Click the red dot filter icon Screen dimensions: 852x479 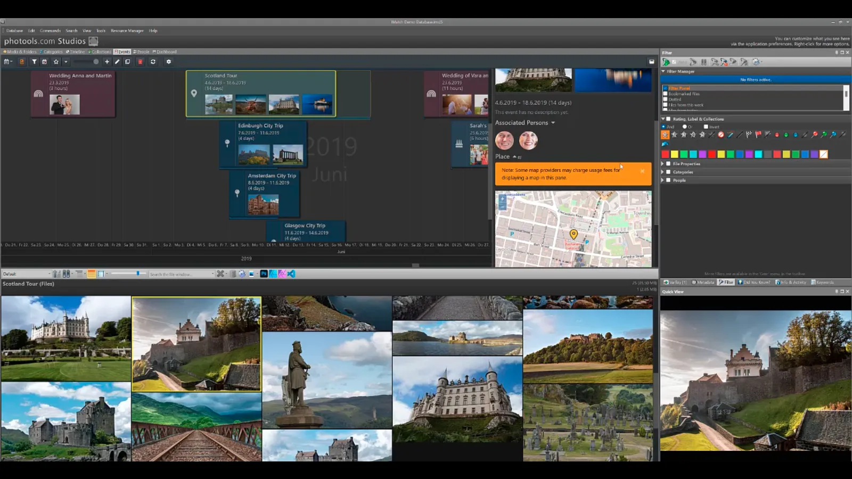(777, 135)
